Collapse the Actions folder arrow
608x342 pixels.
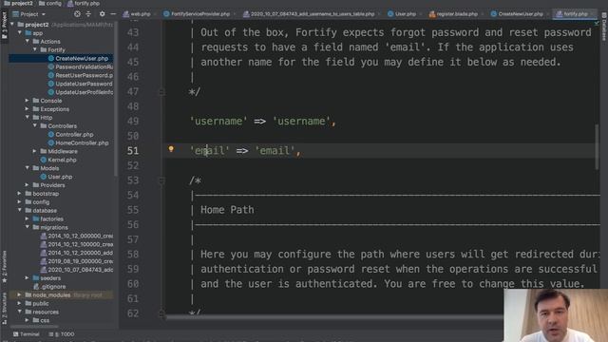(28, 42)
